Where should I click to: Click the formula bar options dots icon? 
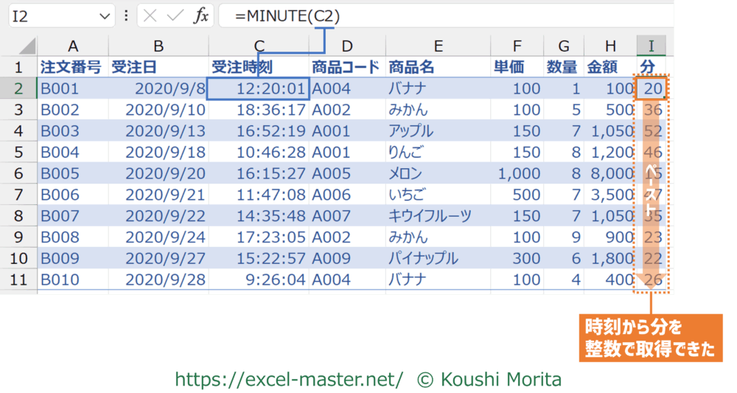point(126,16)
